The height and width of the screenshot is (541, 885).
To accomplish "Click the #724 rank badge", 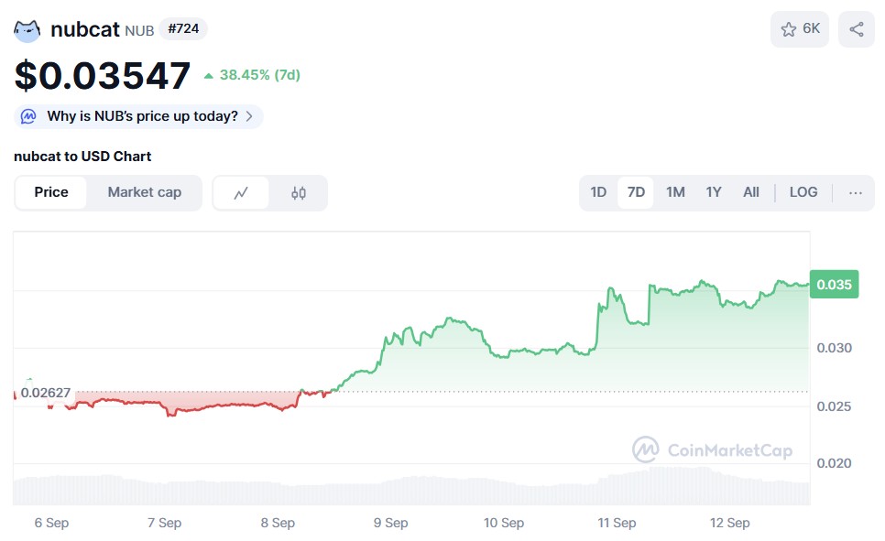I will click(182, 28).
